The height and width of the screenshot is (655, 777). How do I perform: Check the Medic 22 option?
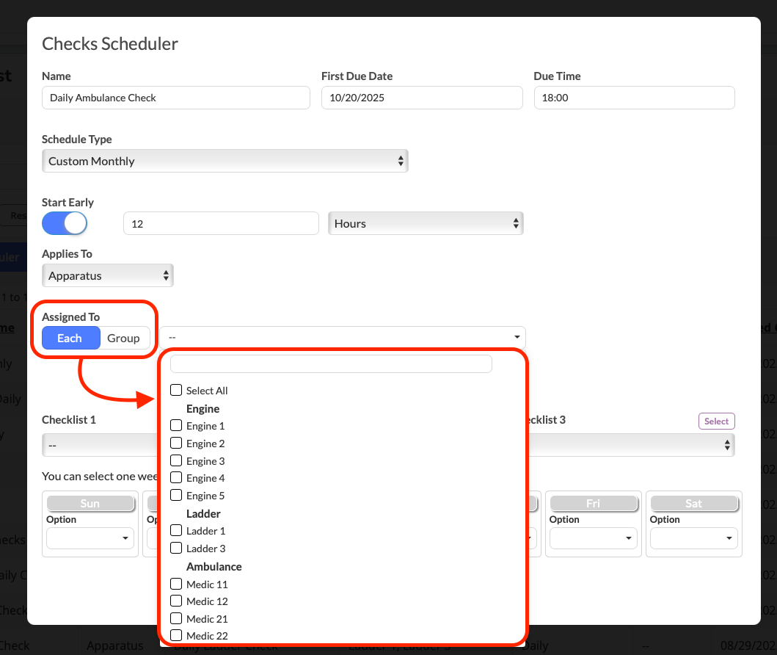(176, 636)
